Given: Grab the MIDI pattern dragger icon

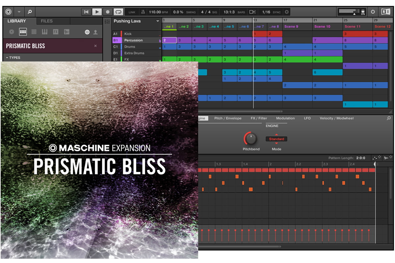Looking at the screenshot, I should tap(377, 158).
